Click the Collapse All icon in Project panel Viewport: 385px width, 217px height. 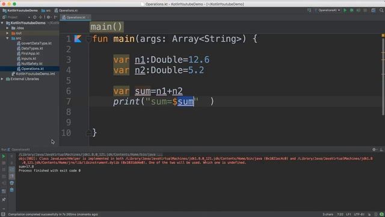pos(40,17)
